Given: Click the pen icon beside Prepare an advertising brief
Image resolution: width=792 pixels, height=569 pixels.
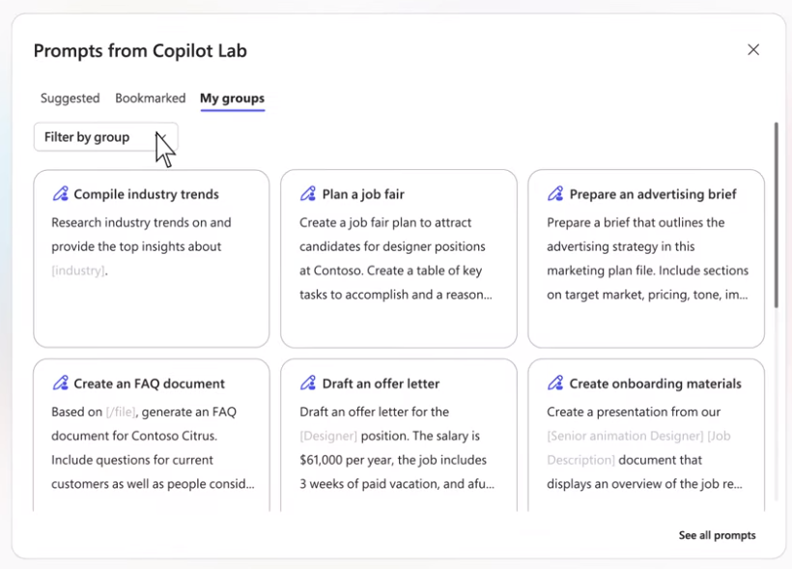Looking at the screenshot, I should [x=555, y=194].
